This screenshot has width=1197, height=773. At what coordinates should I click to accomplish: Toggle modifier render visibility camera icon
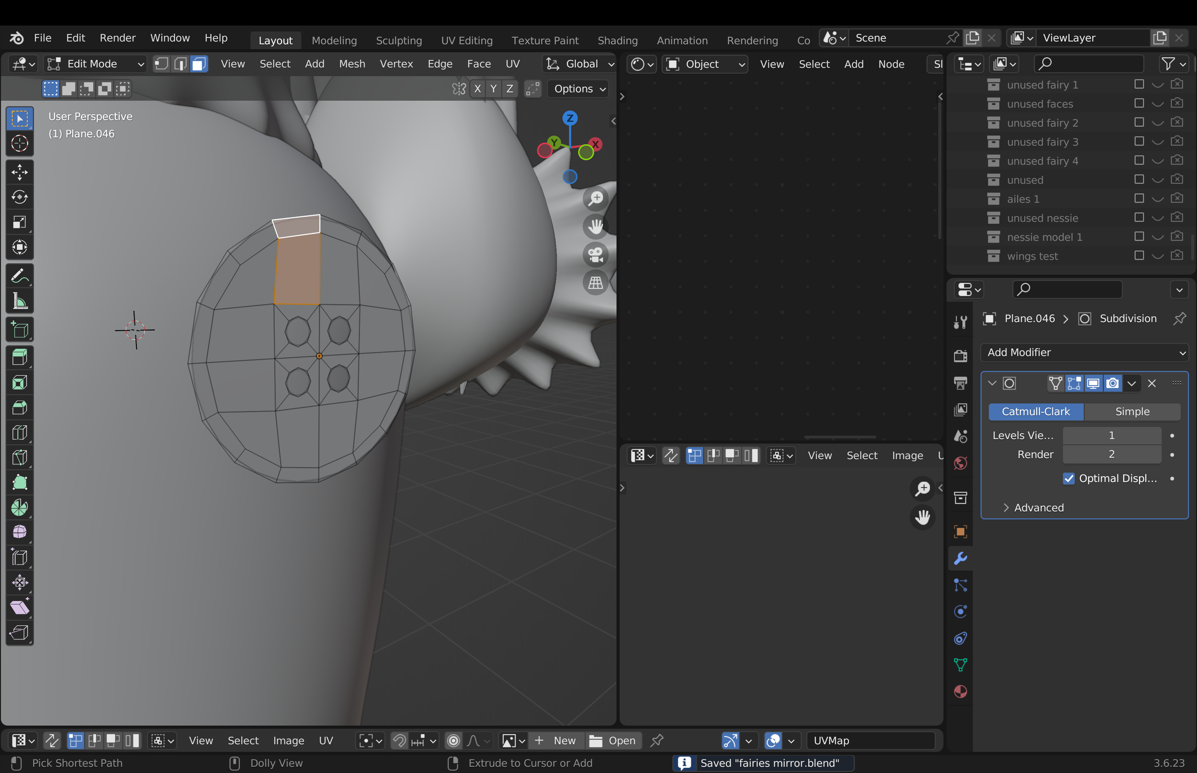pyautogui.click(x=1112, y=384)
